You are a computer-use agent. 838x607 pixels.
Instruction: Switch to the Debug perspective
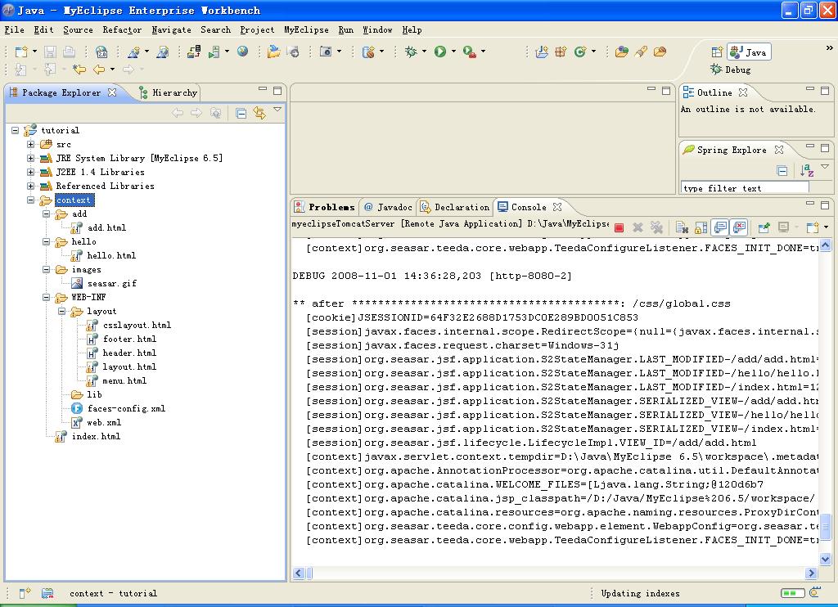pyautogui.click(x=731, y=70)
